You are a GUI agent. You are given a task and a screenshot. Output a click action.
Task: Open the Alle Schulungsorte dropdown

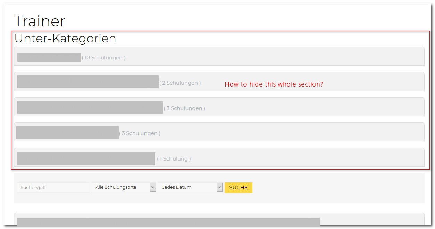[x=120, y=187]
